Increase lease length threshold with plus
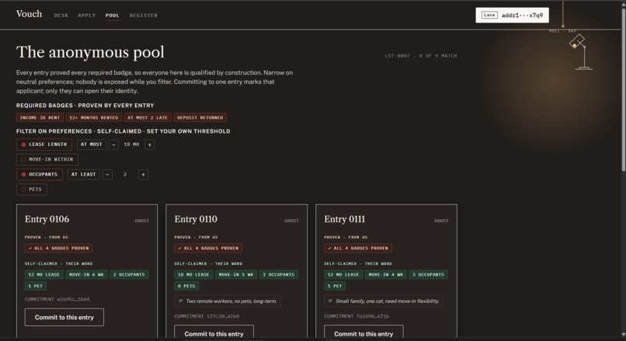 [150, 144]
